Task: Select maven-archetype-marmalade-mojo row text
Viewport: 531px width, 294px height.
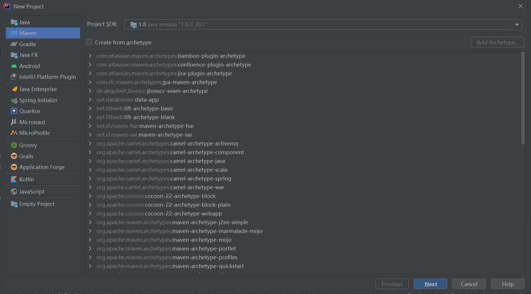Action: tap(179, 231)
